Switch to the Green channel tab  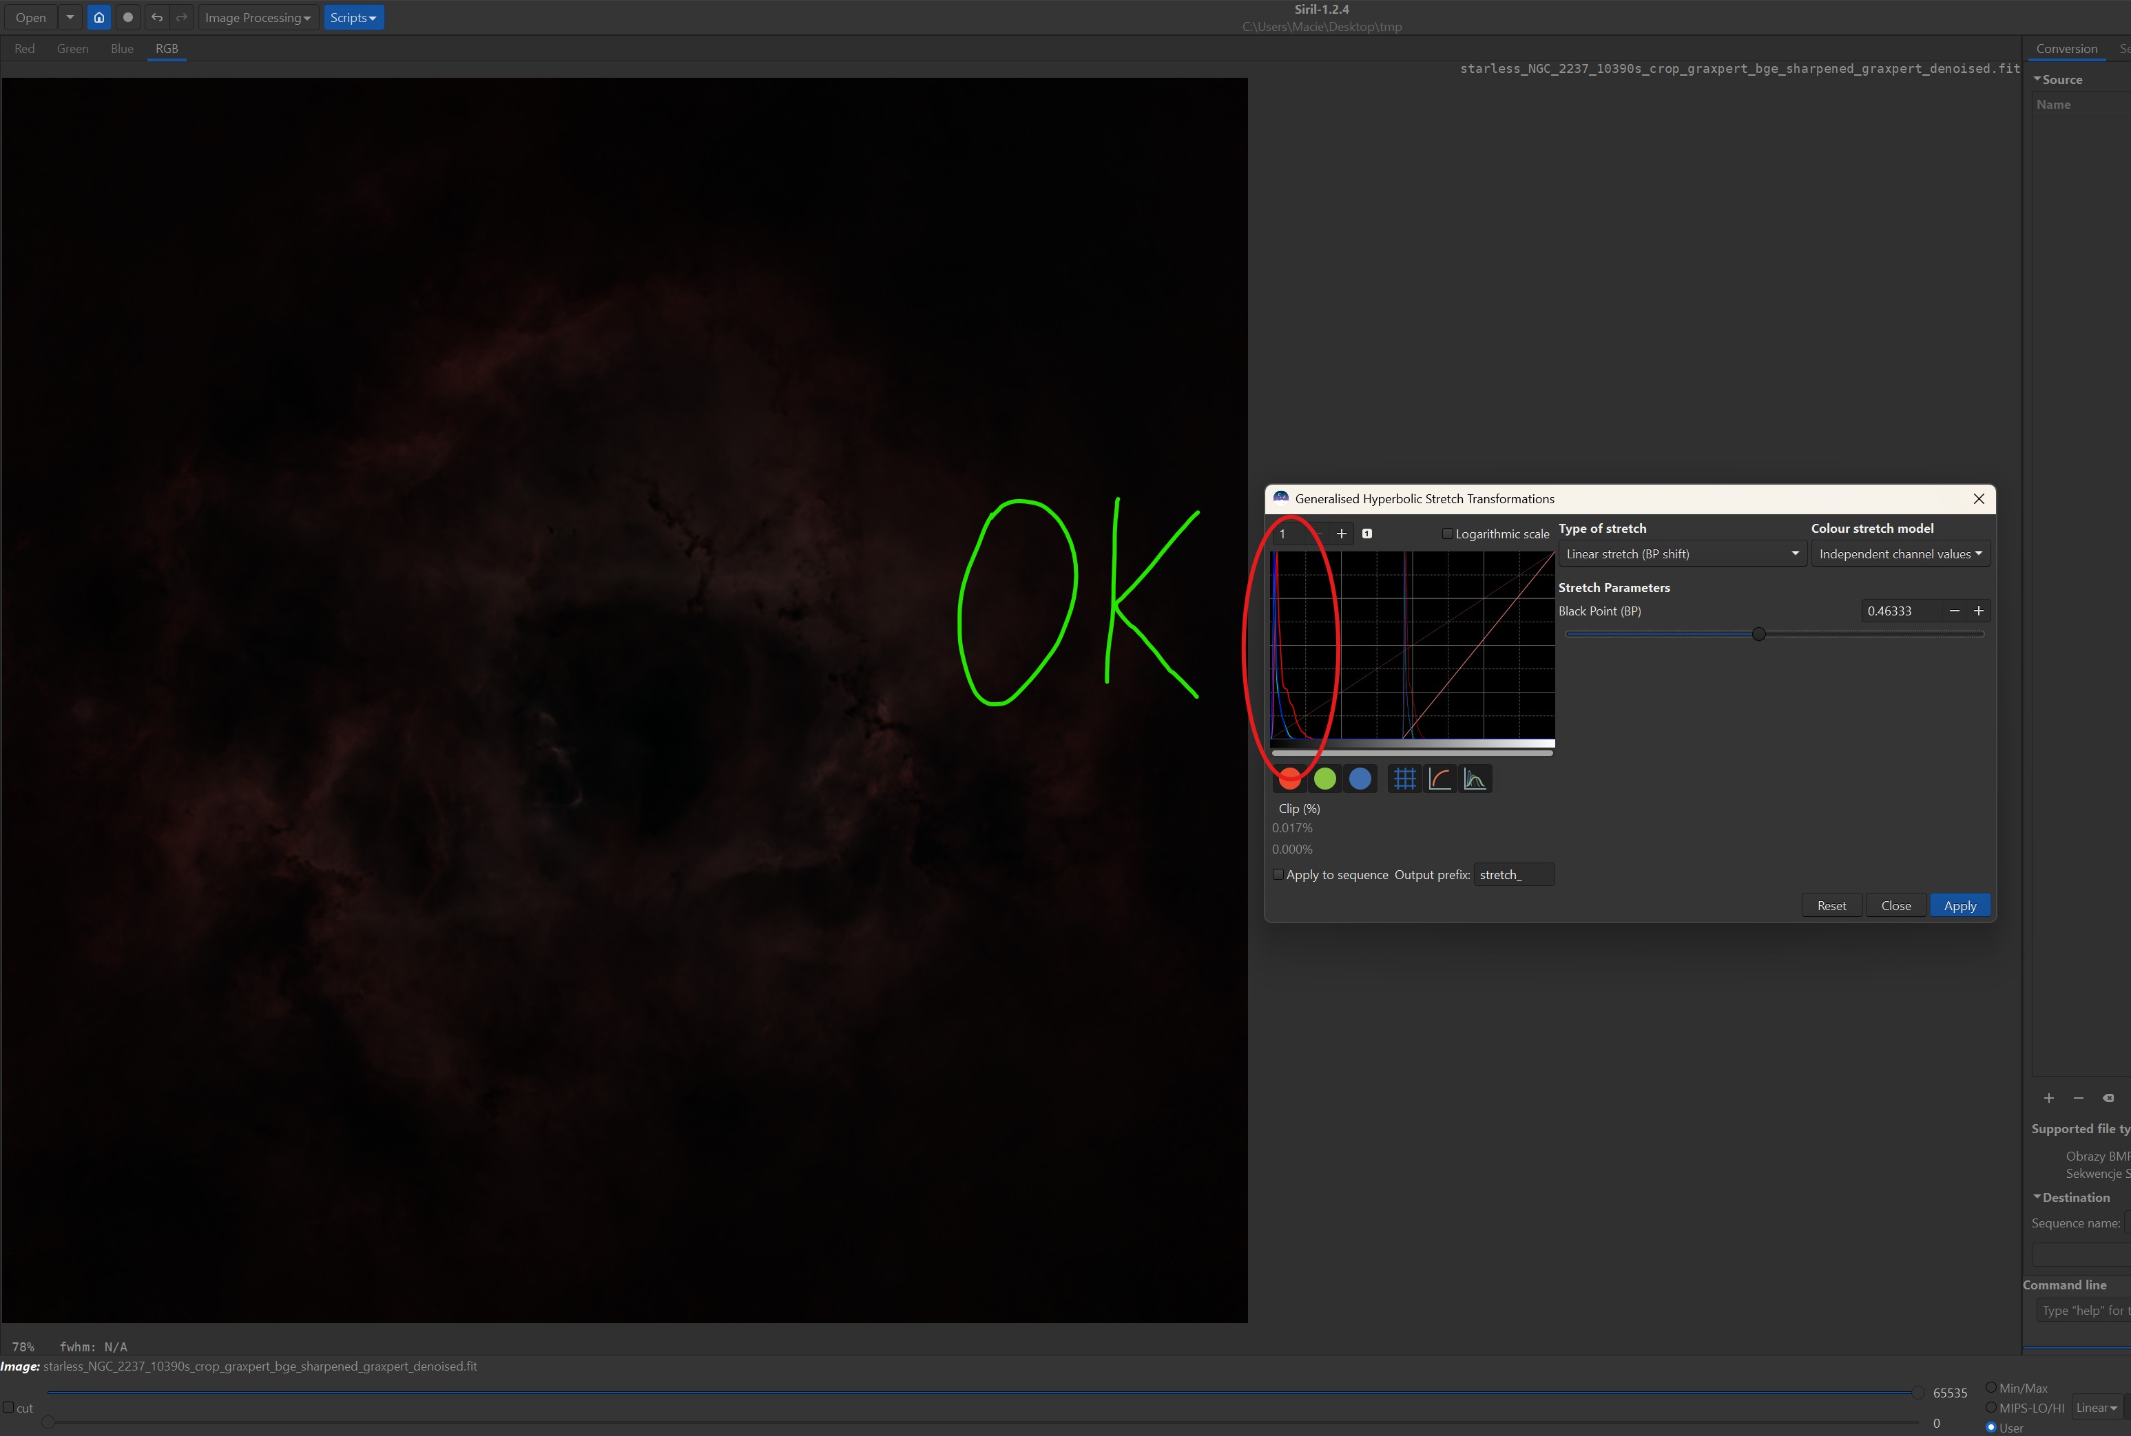coord(72,49)
